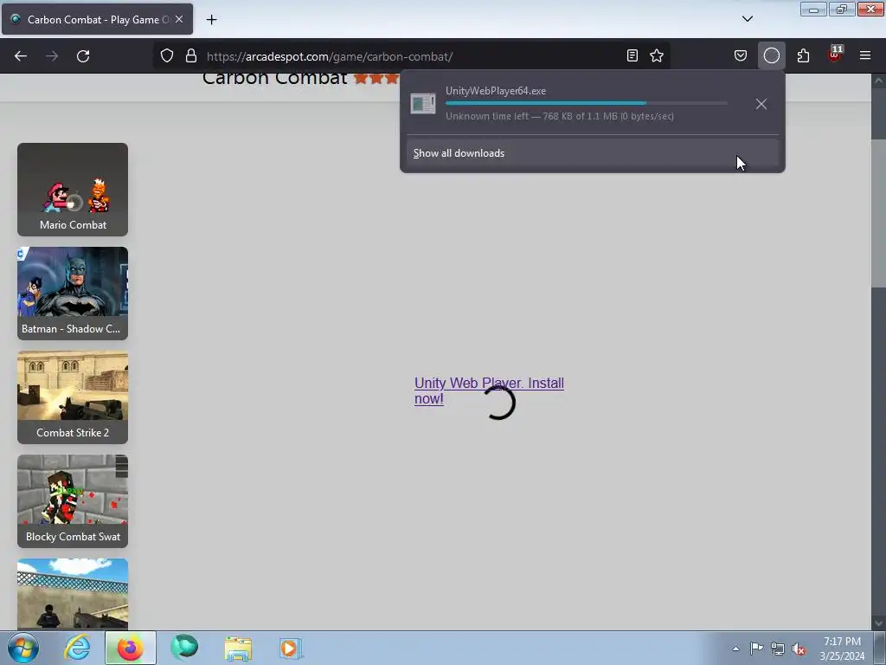Launch Internet Explorer from the taskbar
Viewport: 886px width, 665px height.
77,648
